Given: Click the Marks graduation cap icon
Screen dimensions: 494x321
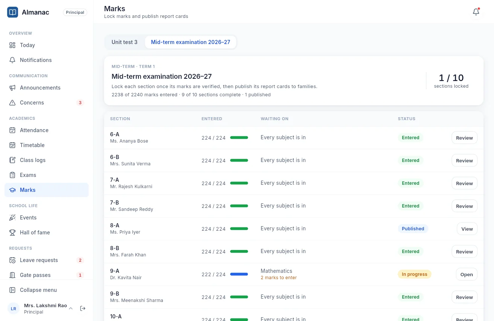Looking at the screenshot, I should click(x=12, y=190).
